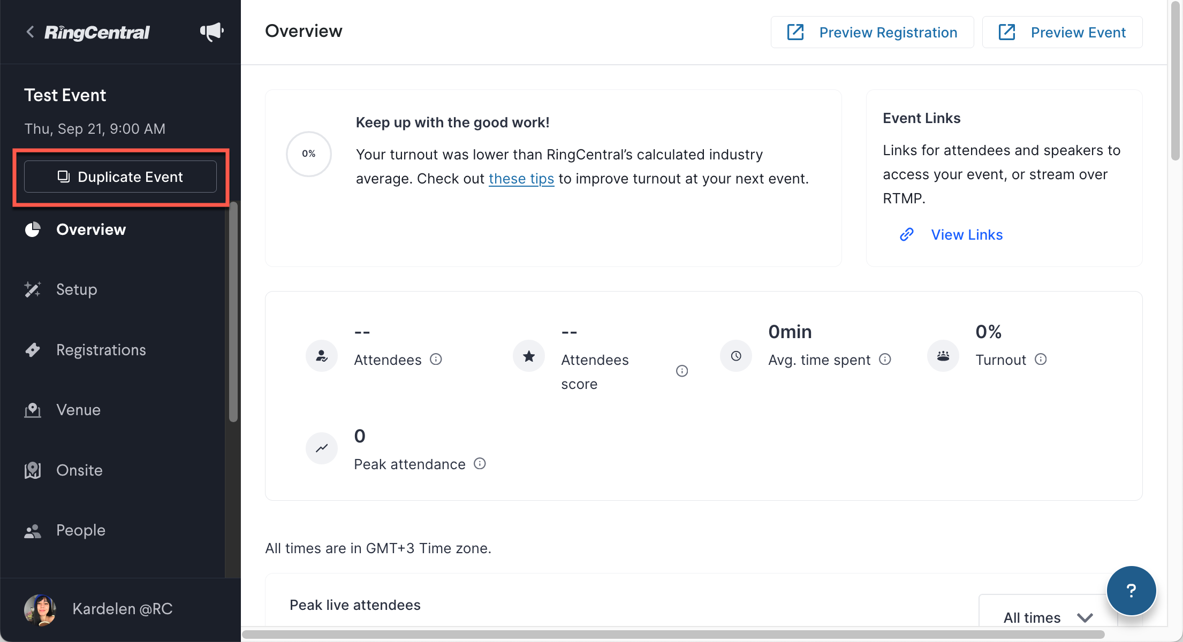
Task: Click the page vertical scrollbar
Action: coord(1175,80)
